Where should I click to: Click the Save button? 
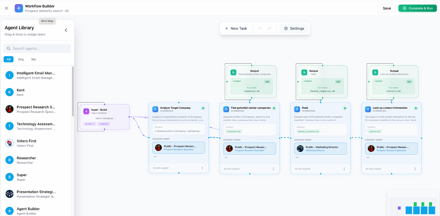[386, 8]
